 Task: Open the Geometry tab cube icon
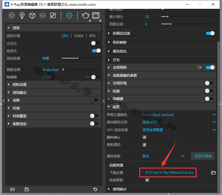coord(32,15)
